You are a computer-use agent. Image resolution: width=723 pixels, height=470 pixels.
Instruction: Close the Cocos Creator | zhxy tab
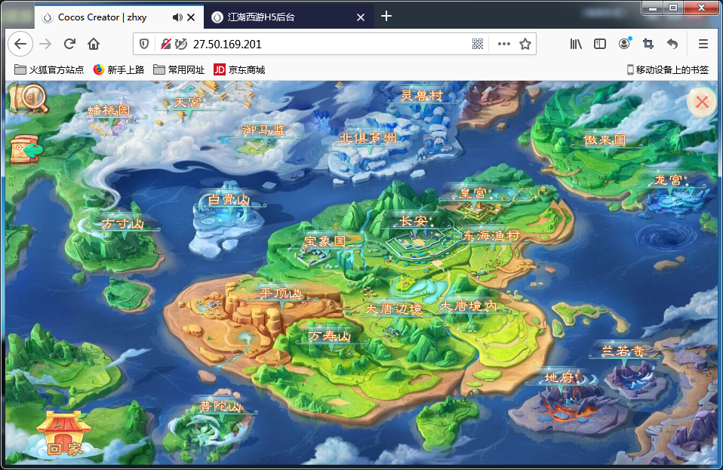pyautogui.click(x=191, y=17)
